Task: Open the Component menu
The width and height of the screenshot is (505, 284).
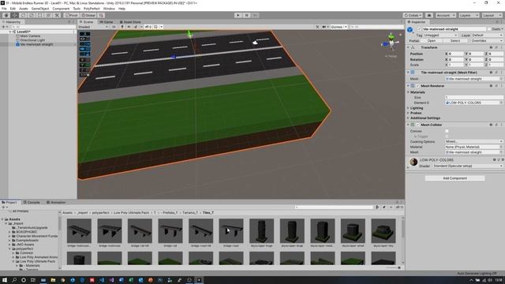Action: [x=61, y=9]
